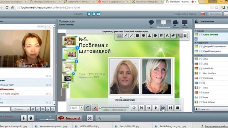Click the browser home icon
The height and width of the screenshot is (128, 228).
pos(12,7)
